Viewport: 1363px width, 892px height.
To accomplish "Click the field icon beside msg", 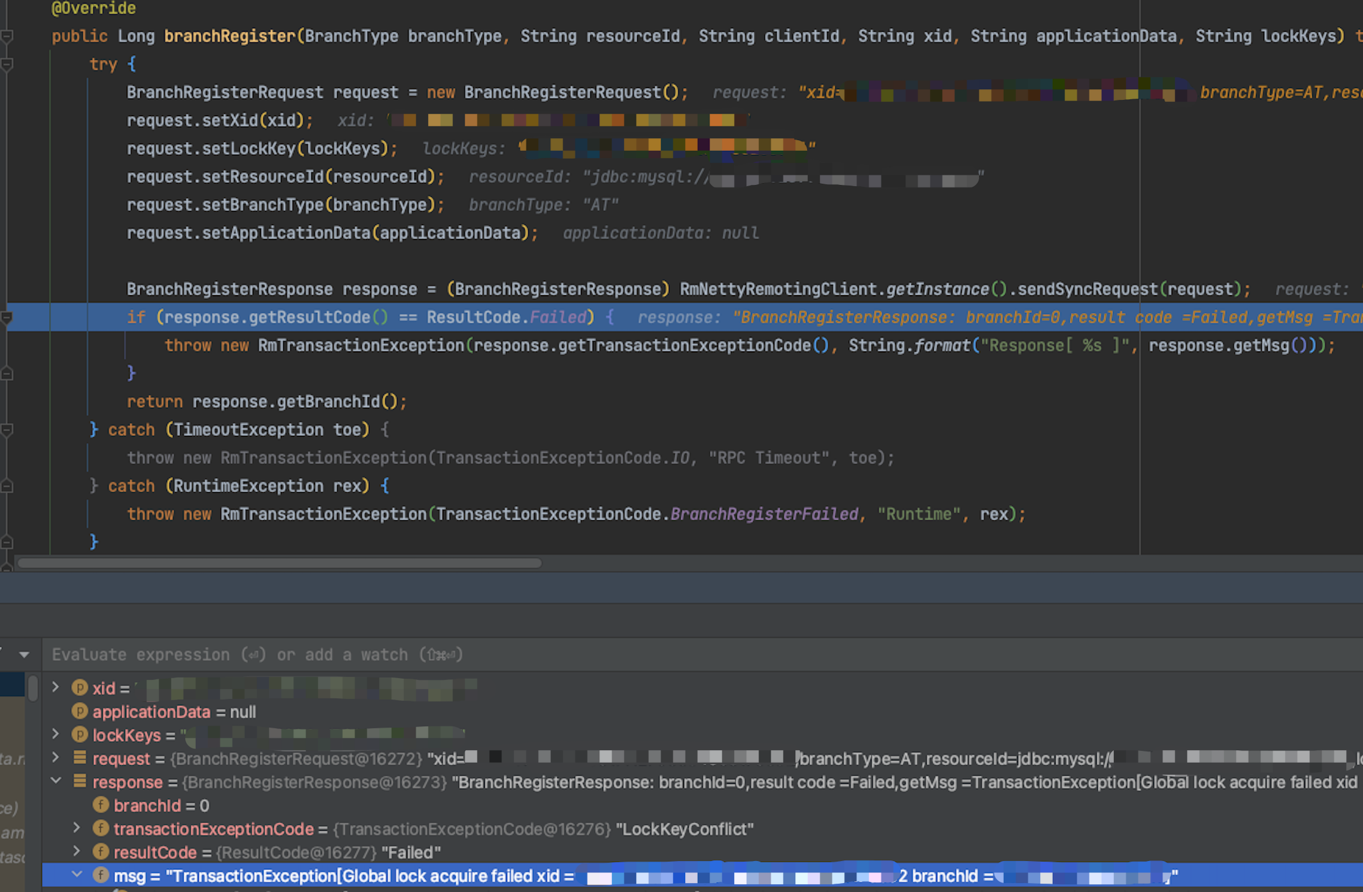I will pyautogui.click(x=101, y=875).
